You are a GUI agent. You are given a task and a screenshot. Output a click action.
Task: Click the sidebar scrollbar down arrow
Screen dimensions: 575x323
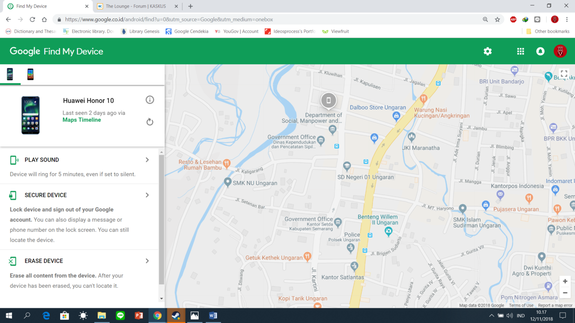pyautogui.click(x=162, y=299)
